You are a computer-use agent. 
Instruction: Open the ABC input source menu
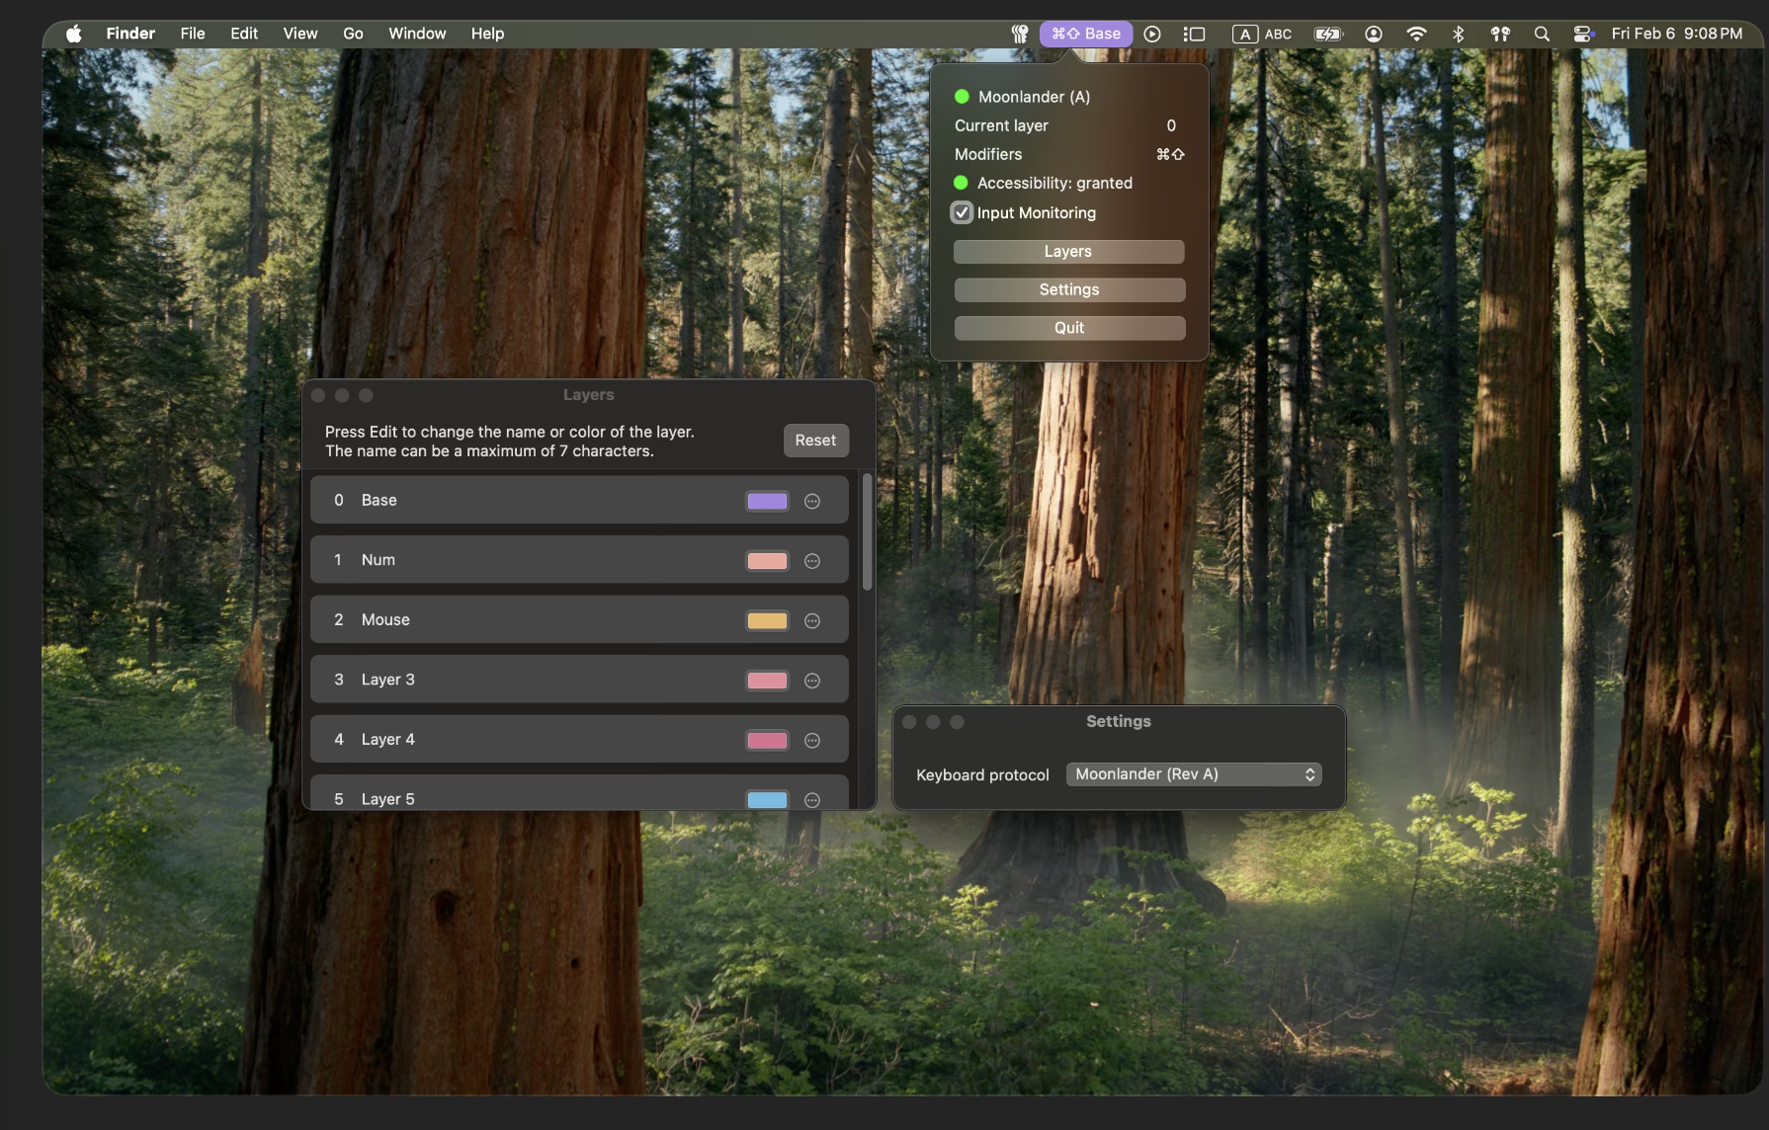pyautogui.click(x=1262, y=34)
